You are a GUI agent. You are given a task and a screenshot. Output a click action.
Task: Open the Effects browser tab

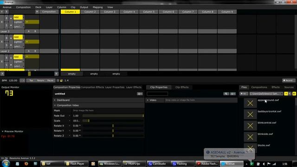pyautogui.click(x=276, y=87)
